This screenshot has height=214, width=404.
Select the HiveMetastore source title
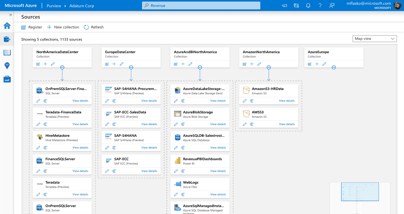pyautogui.click(x=58, y=135)
